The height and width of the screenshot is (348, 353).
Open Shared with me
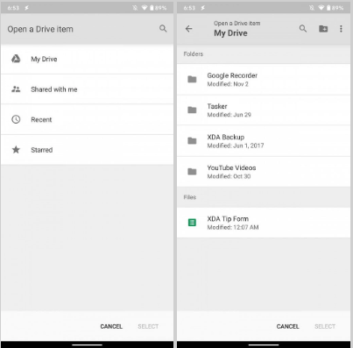tap(87, 89)
